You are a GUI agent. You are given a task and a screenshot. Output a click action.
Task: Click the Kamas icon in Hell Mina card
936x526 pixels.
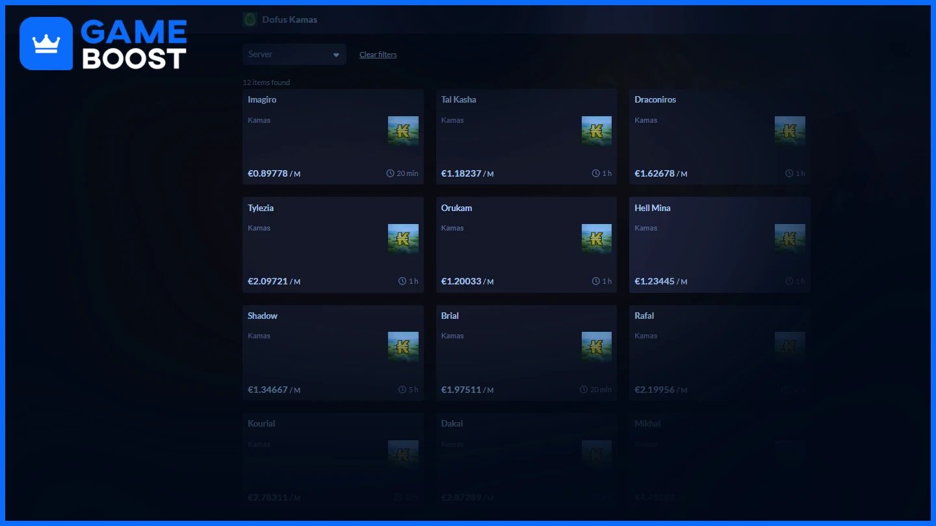coord(790,239)
